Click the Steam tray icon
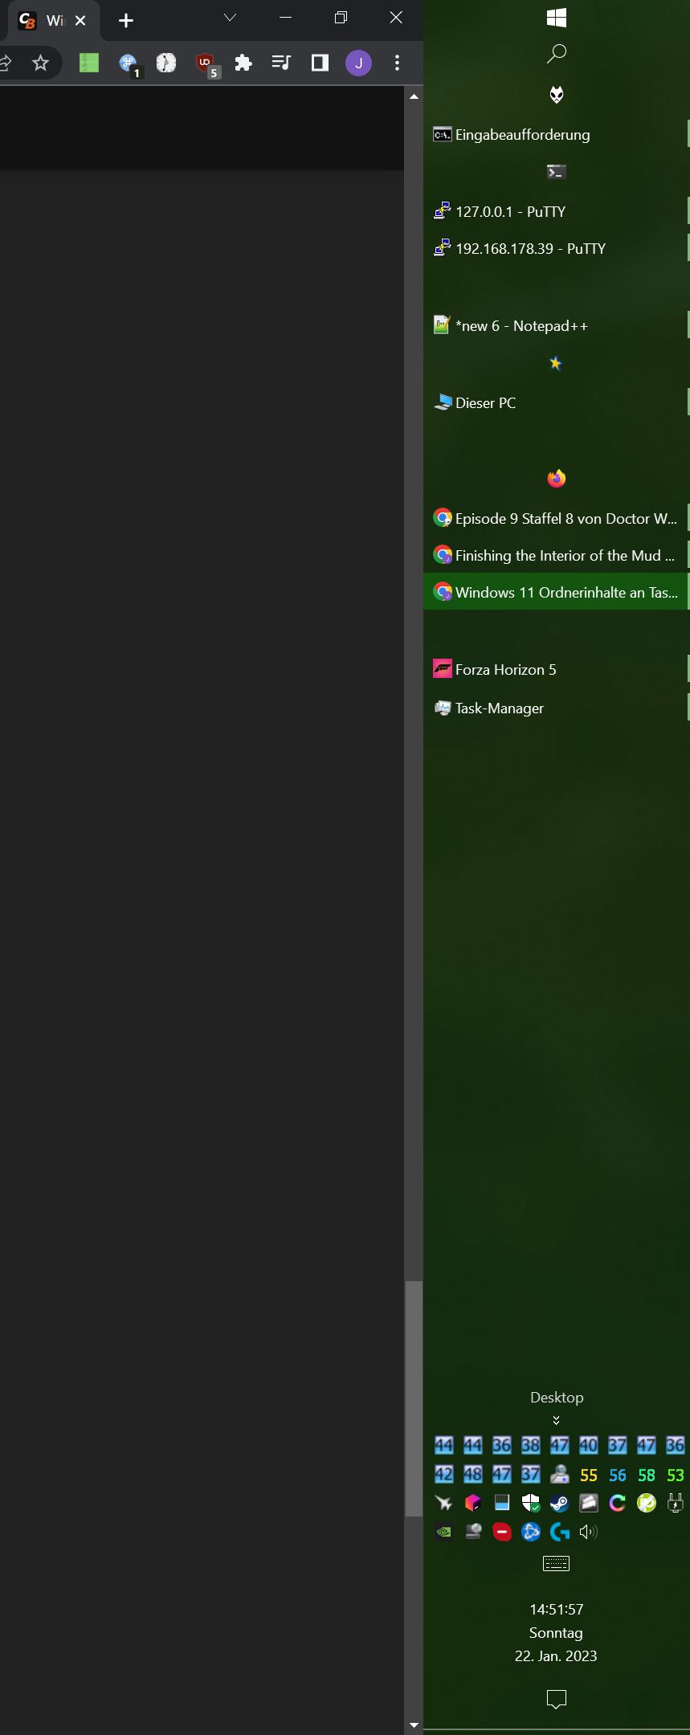The height and width of the screenshot is (1735, 690). pos(559,1503)
